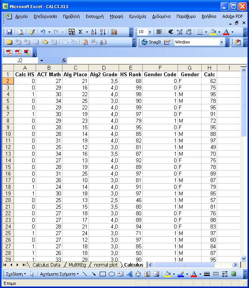Image resolution: width=249 pixels, height=288 pixels.
Task: Open the Επεξεργασία menu
Action: pos(45,16)
